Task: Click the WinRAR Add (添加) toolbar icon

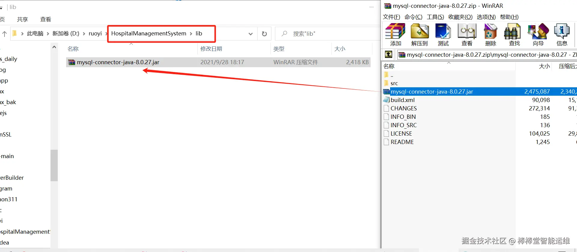Action: tap(395, 31)
